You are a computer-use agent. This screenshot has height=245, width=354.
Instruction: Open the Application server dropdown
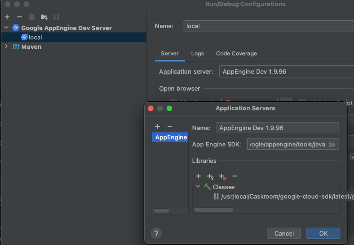pyautogui.click(x=287, y=72)
